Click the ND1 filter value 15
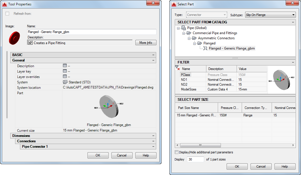301x175 pixels. tap(251, 80)
